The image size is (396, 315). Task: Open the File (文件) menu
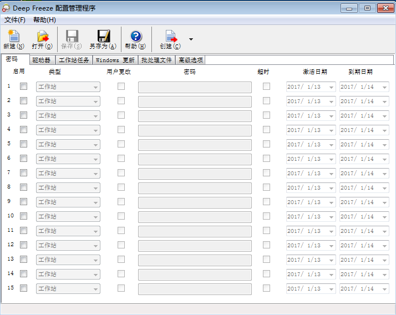pyautogui.click(x=15, y=20)
